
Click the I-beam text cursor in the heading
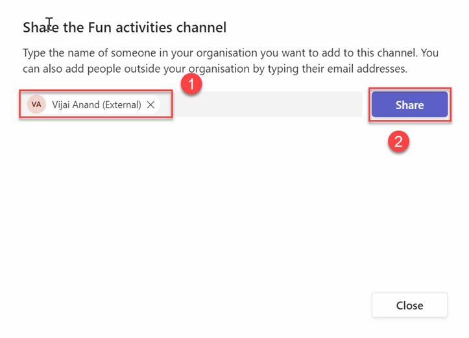[x=49, y=25]
